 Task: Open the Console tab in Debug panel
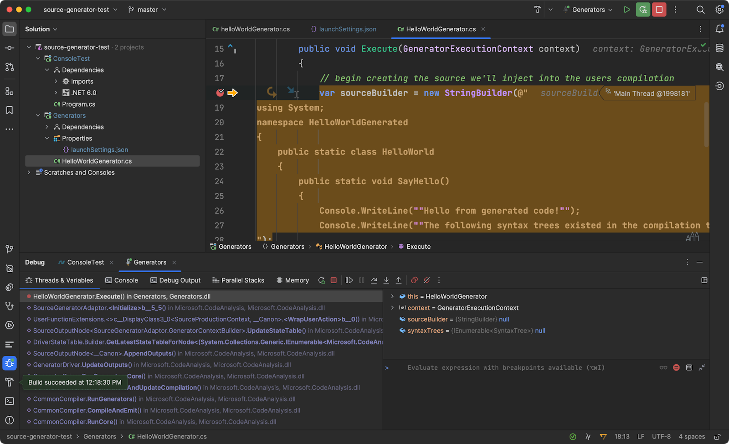click(122, 280)
